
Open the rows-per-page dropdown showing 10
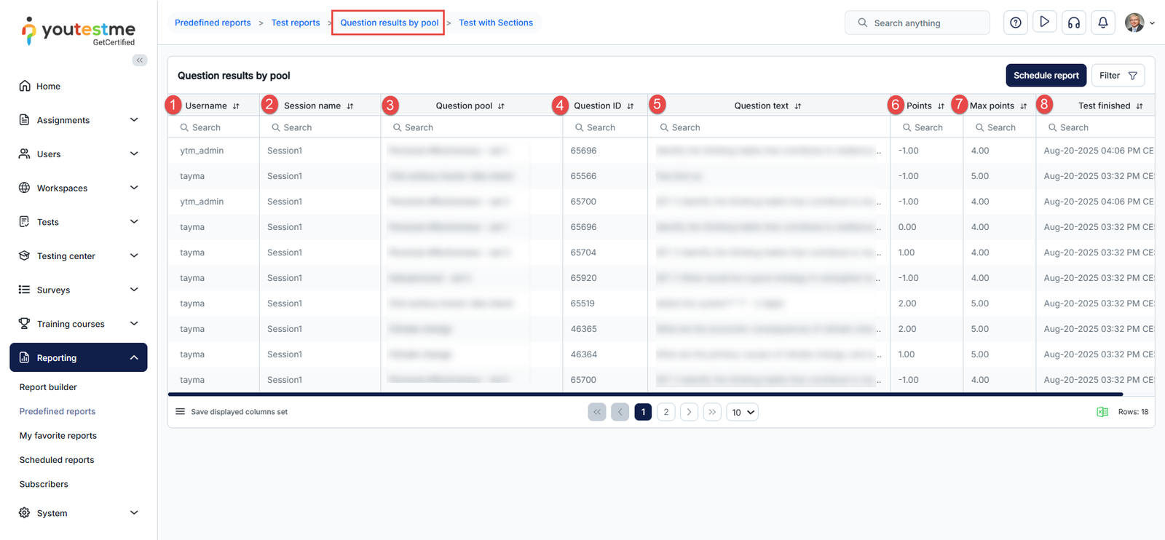pyautogui.click(x=742, y=413)
